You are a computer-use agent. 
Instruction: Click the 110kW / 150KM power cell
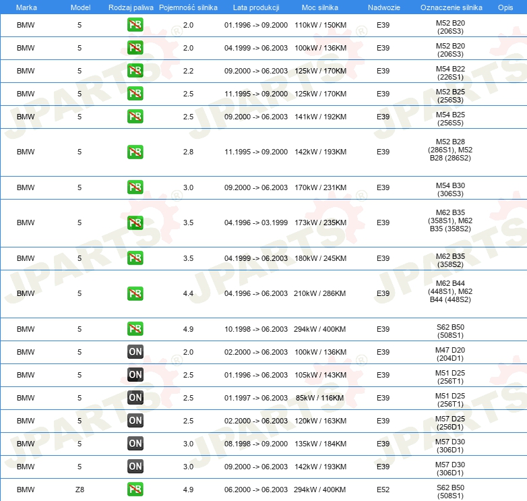tap(320, 25)
